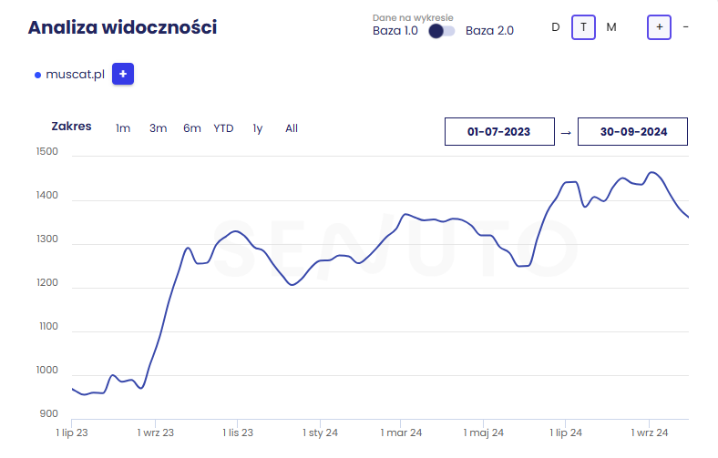Set range to 1m
The width and height of the screenshot is (718, 458).
point(123,128)
